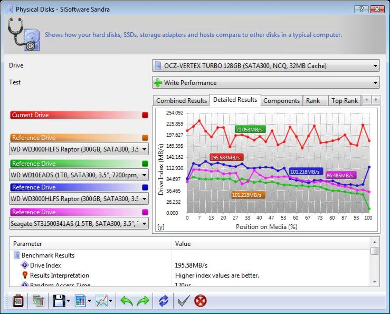
Task: Click the results list scroll down arrow
Action: pos(375,282)
